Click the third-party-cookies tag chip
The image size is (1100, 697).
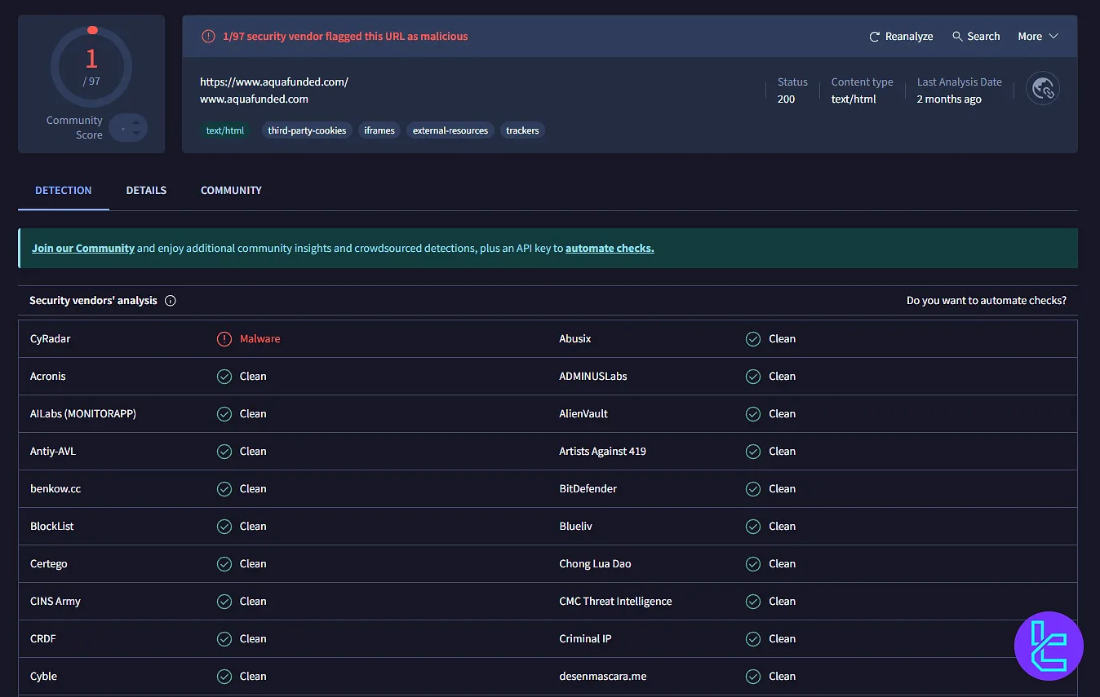(x=307, y=130)
